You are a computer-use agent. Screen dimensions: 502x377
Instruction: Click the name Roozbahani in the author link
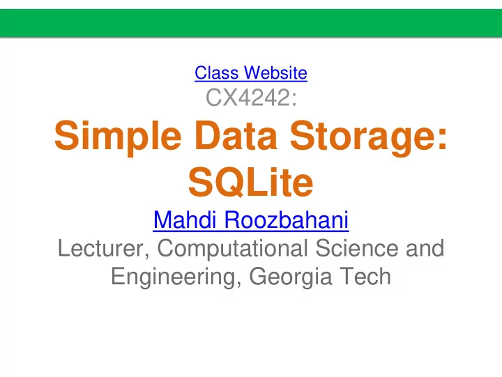click(287, 220)
